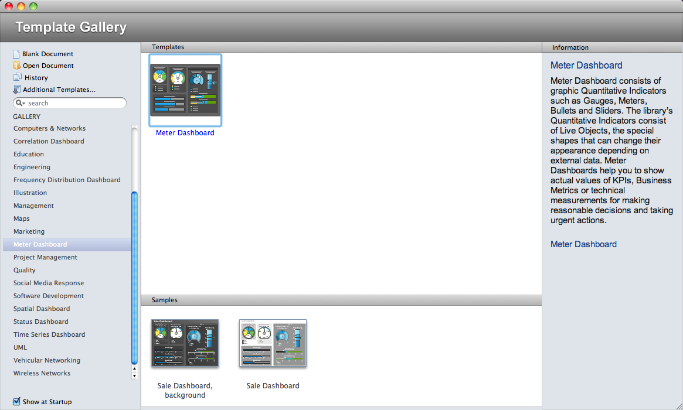Click Additional Templates... label
683x410 pixels.
pos(59,90)
